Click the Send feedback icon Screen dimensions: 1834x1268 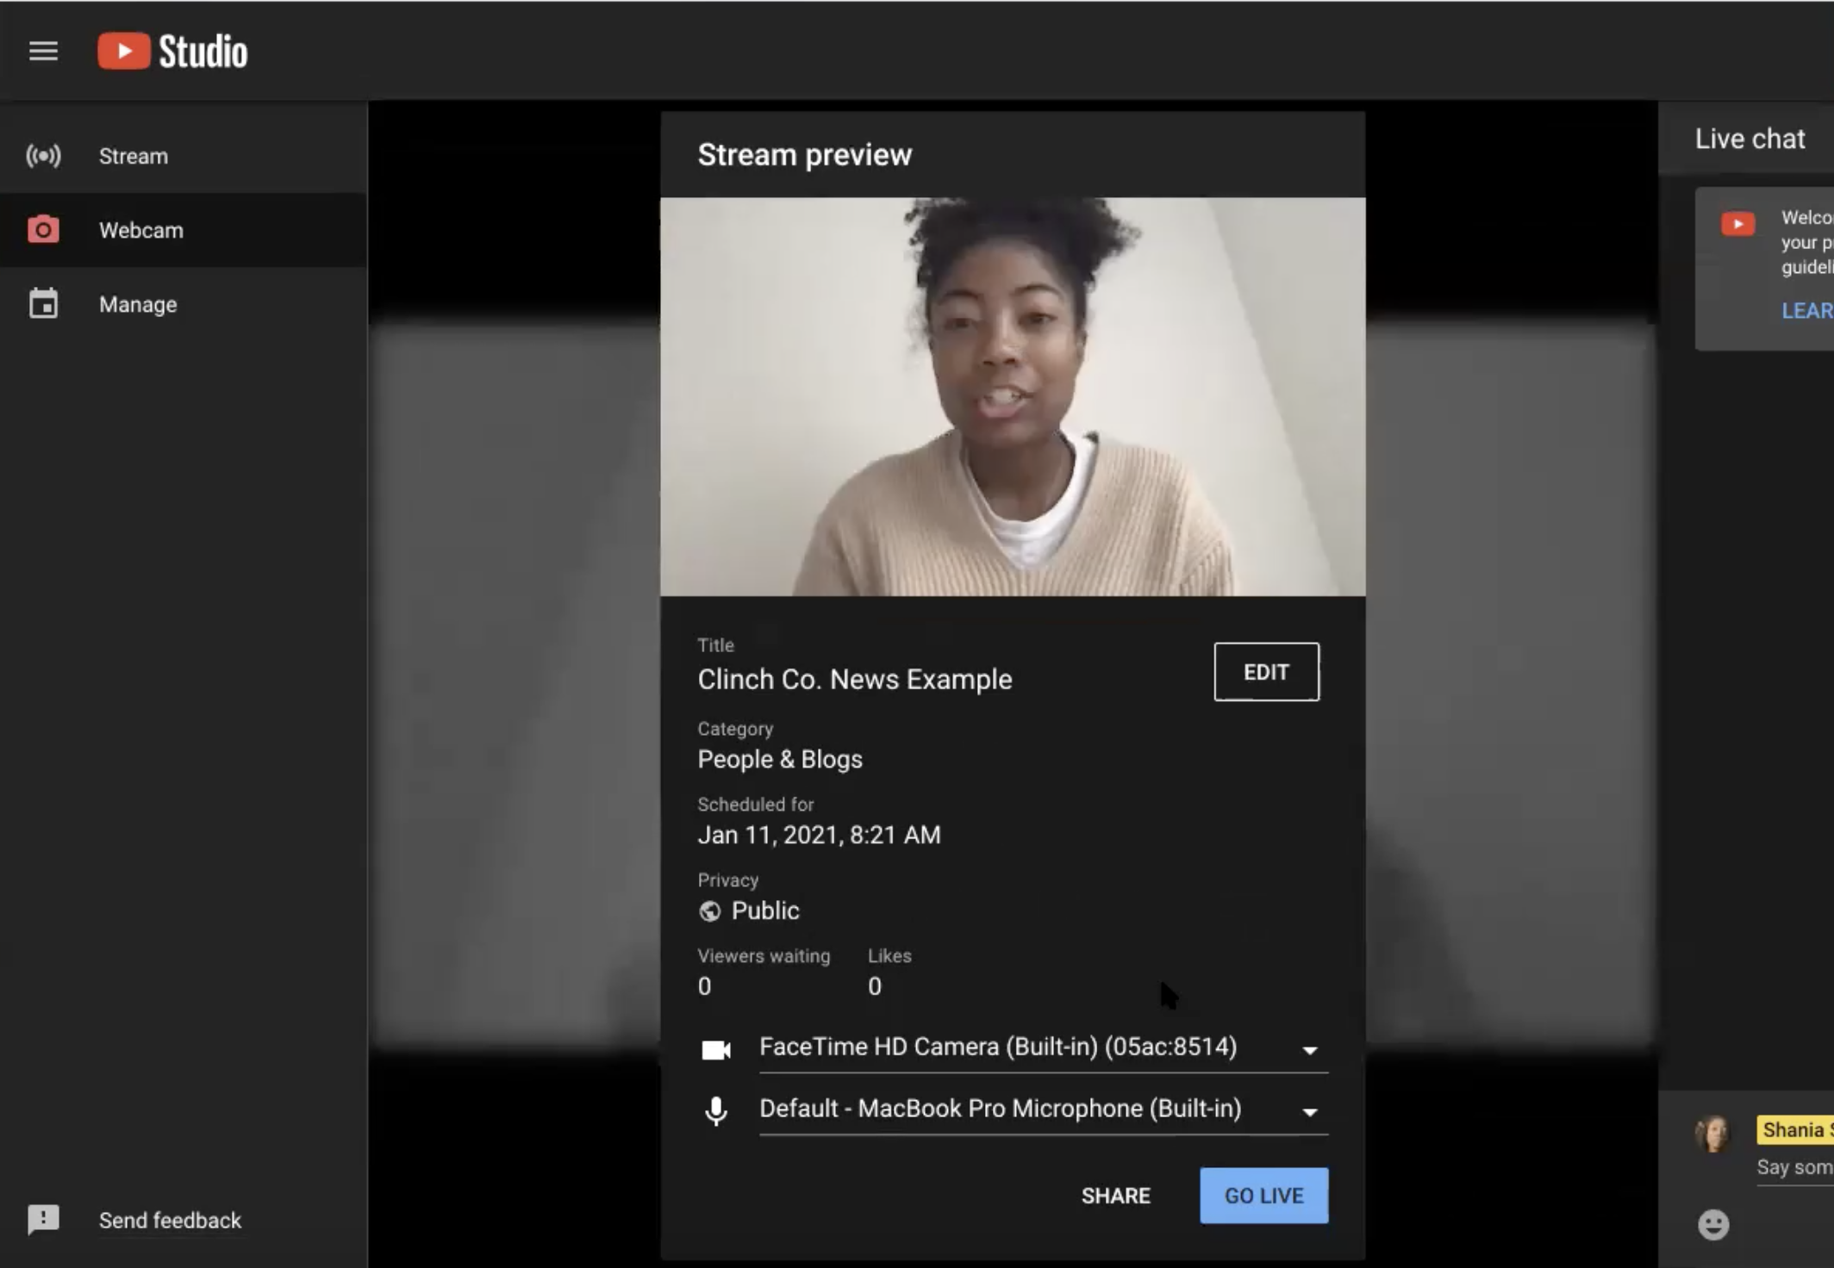[43, 1219]
